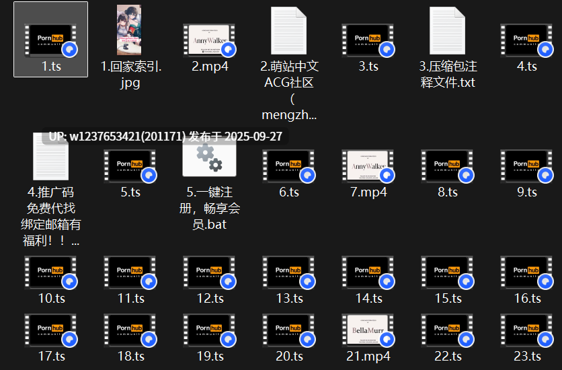The width and height of the screenshot is (562, 370).
Task: Select the 10.ts video file icon
Action: point(50,272)
